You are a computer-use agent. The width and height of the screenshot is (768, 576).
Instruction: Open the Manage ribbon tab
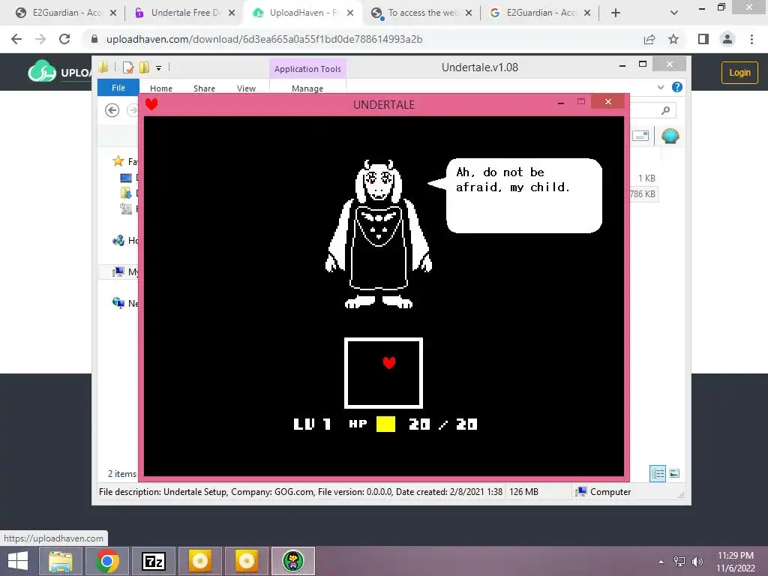(307, 88)
